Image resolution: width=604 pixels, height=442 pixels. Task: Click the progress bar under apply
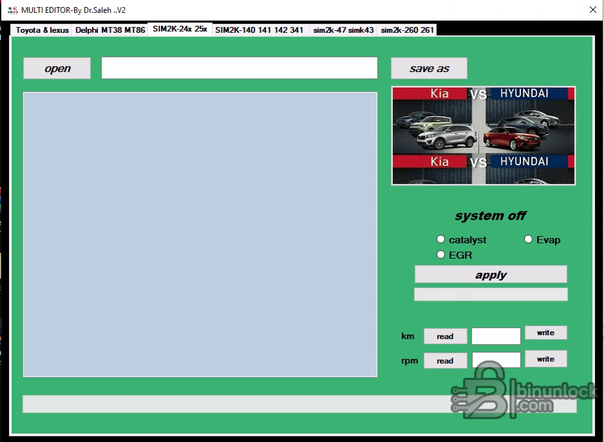(x=491, y=294)
